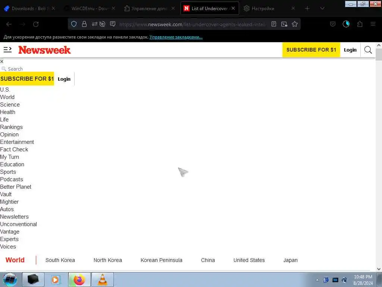Image resolution: width=382 pixels, height=287 pixels.
Task: Go back with browser back arrow
Action: tap(9, 24)
